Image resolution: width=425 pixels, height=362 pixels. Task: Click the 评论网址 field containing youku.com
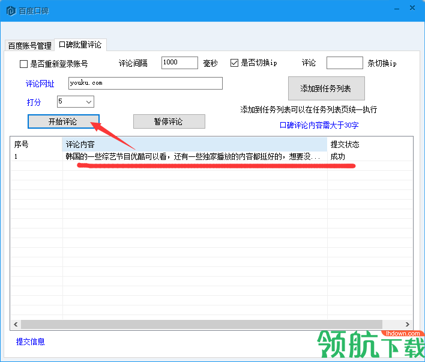[x=145, y=83]
